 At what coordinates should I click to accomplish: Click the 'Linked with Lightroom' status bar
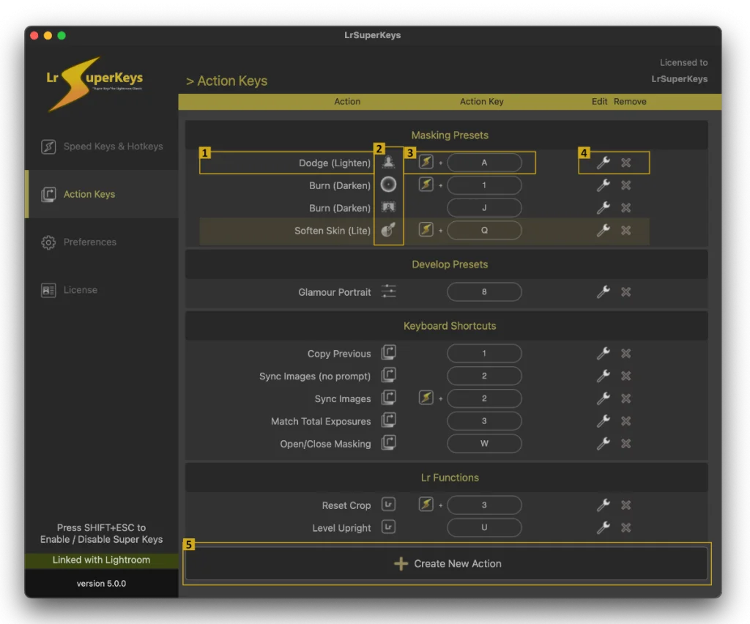101,560
